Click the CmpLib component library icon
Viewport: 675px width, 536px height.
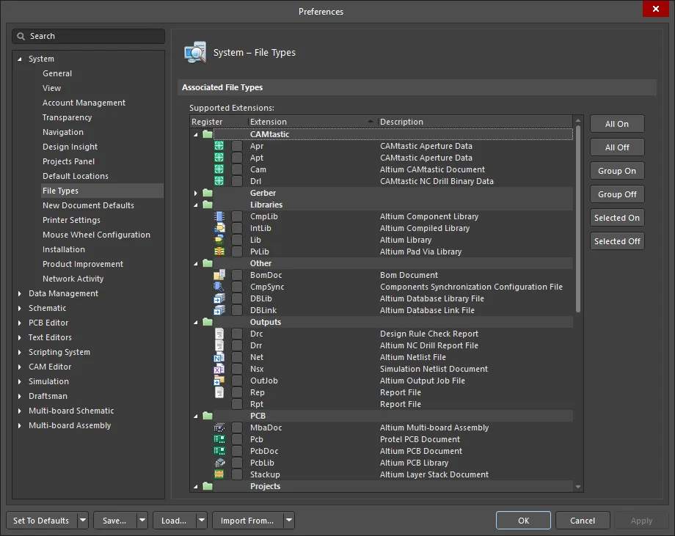coord(219,216)
